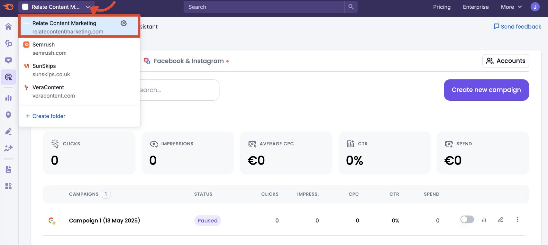Click the Spend card icon
Viewport: 548px width, 245px height.
[449, 144]
